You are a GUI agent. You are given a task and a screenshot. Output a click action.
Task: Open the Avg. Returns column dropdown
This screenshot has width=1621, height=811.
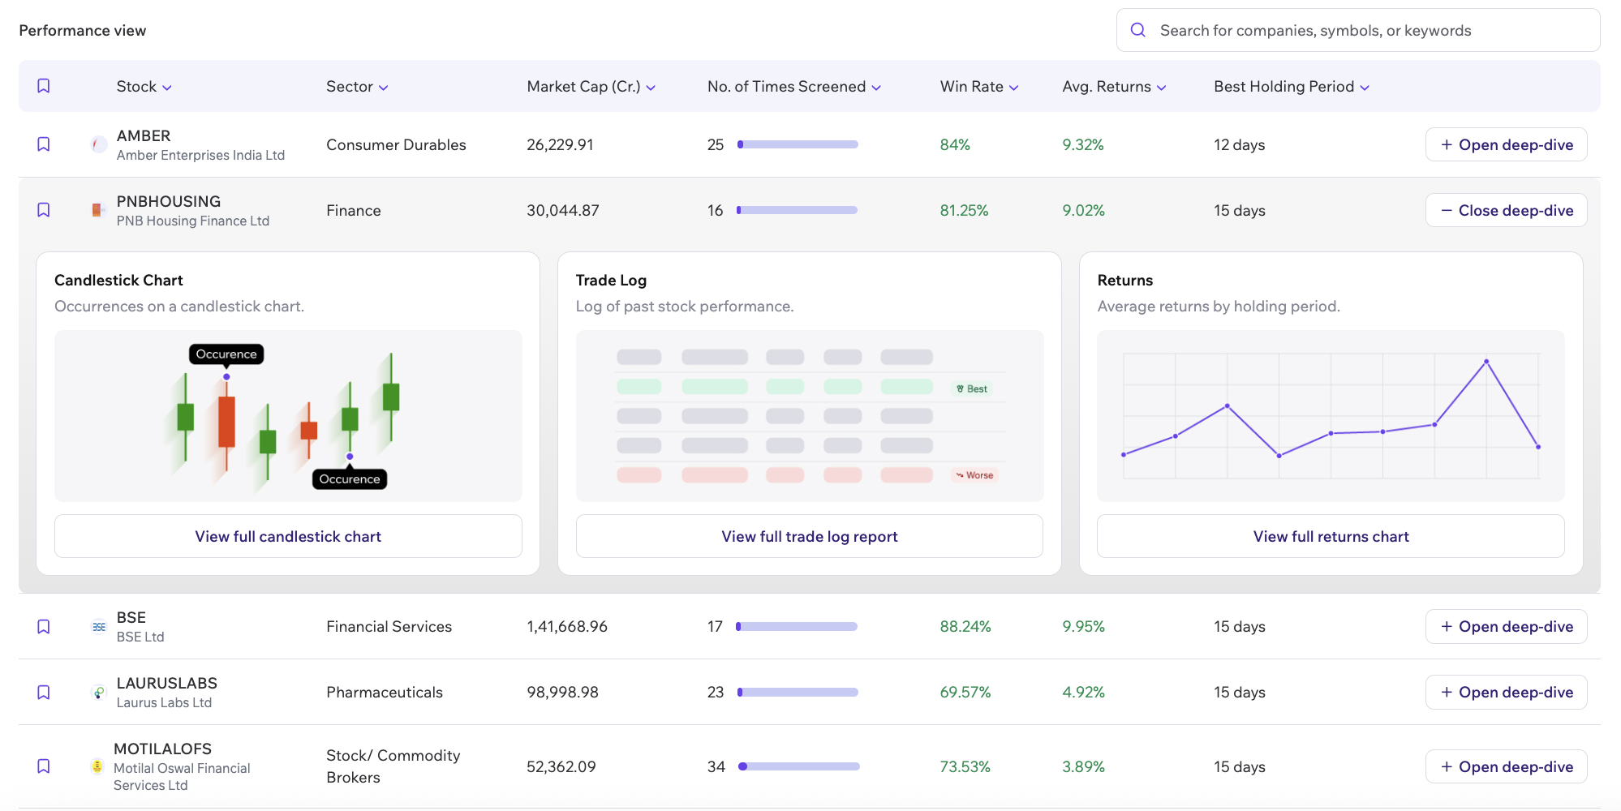(x=1114, y=87)
